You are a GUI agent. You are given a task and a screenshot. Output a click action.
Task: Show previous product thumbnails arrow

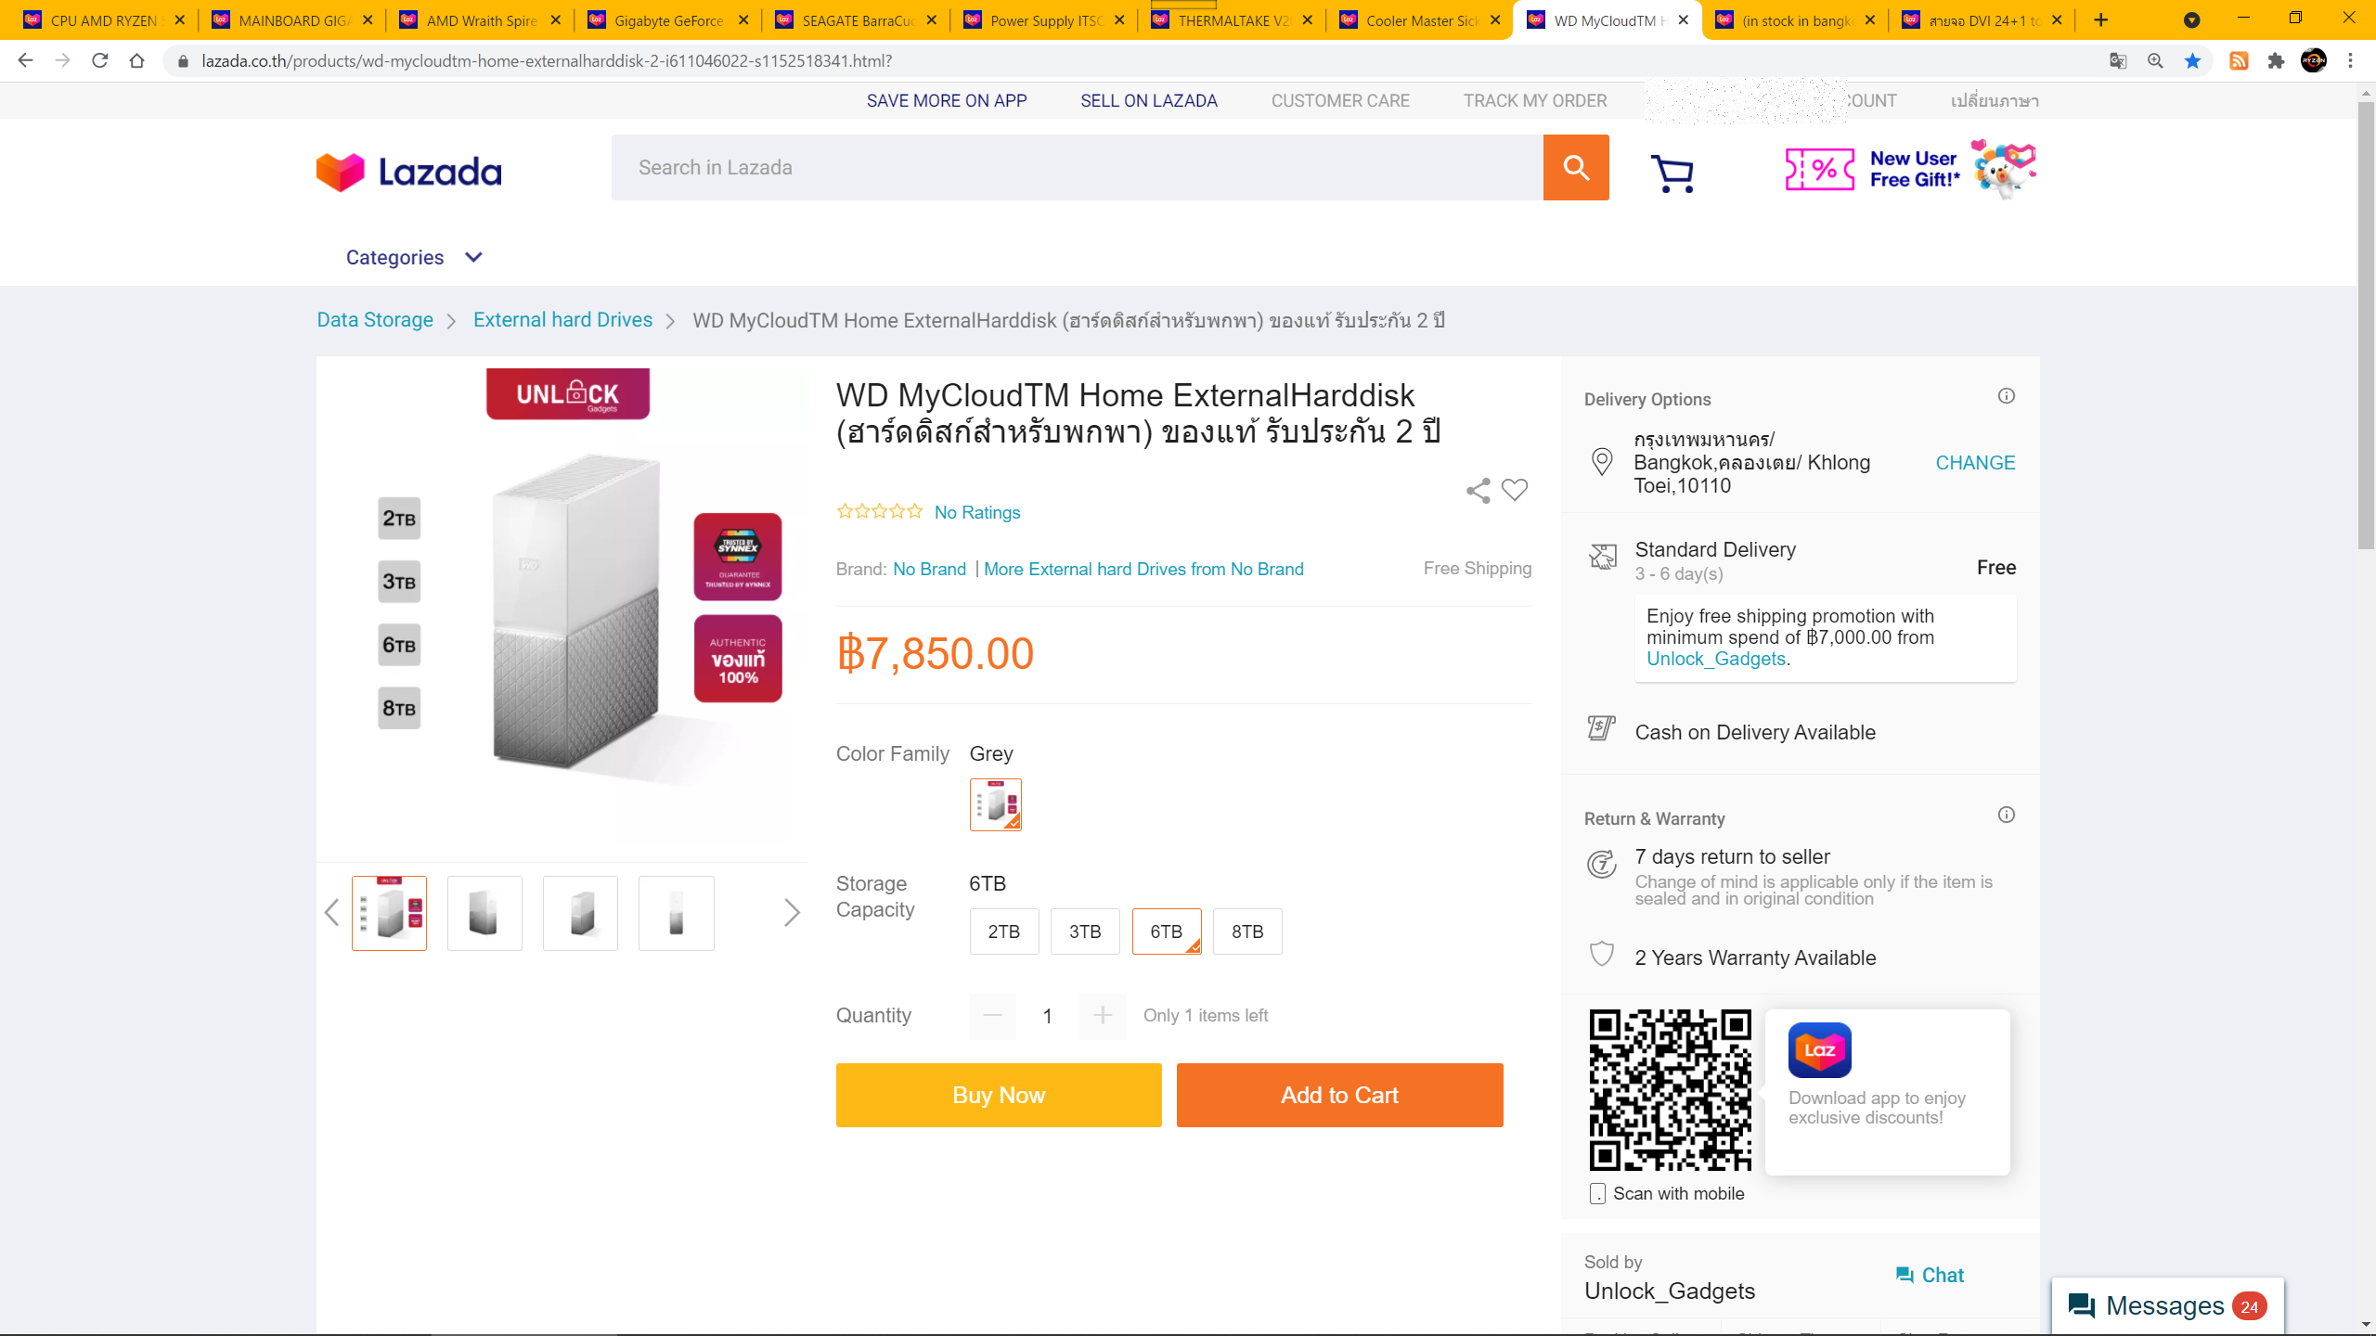click(x=331, y=913)
